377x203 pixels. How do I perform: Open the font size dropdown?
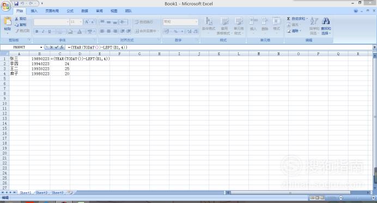(81, 22)
